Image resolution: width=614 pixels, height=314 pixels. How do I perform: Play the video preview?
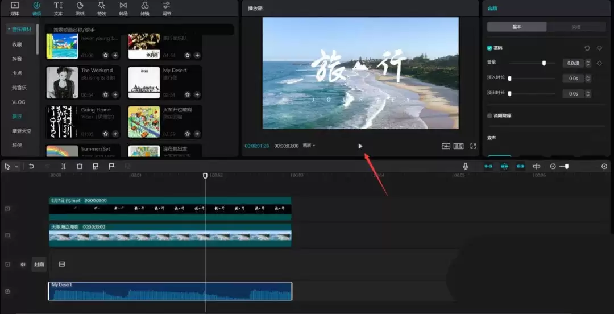click(x=360, y=146)
